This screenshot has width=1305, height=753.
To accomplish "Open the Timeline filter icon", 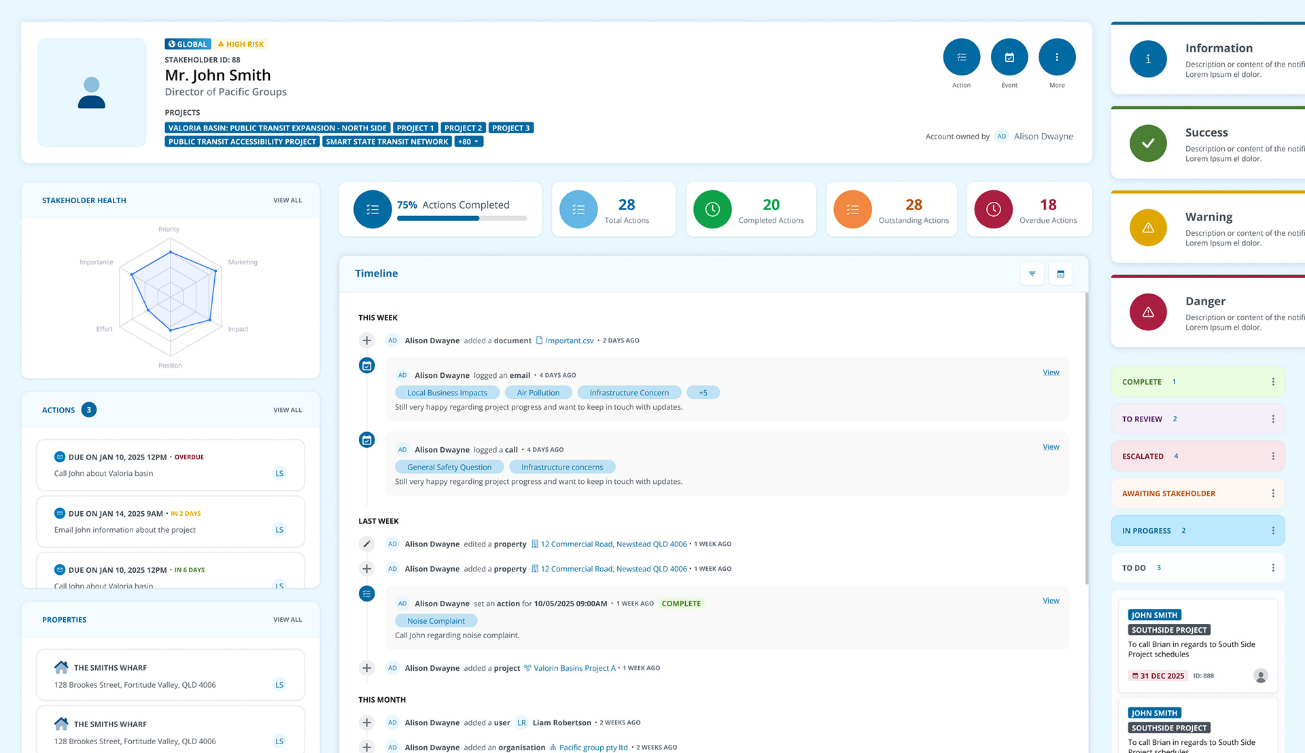I will point(1032,274).
